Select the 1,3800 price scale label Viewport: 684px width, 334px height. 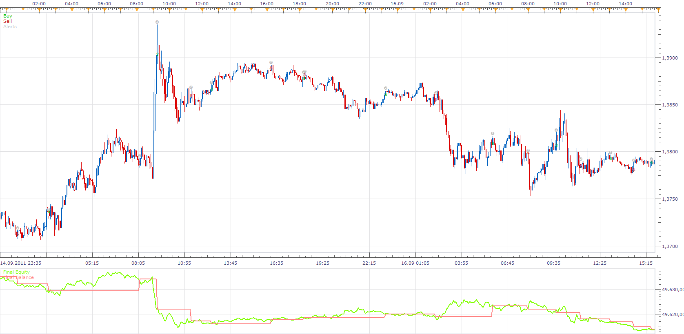click(x=670, y=152)
